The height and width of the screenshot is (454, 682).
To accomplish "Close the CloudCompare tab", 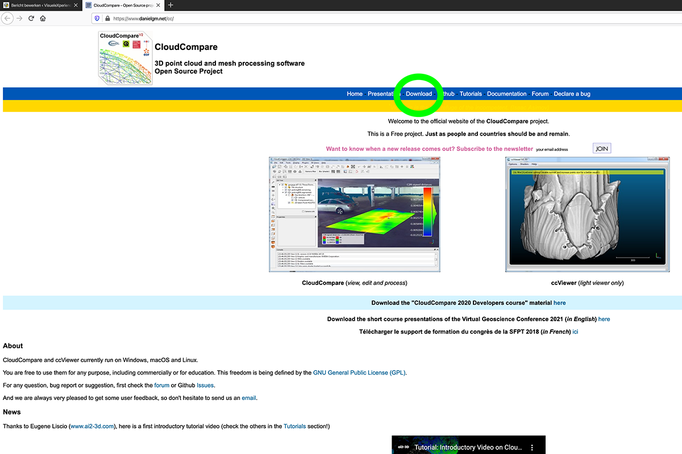I will pos(159,5).
